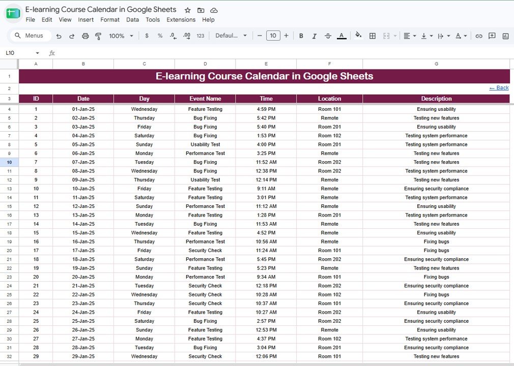The image size is (514, 366).
Task: Select the 4:59 PM time cell
Action: pyautogui.click(x=266, y=109)
